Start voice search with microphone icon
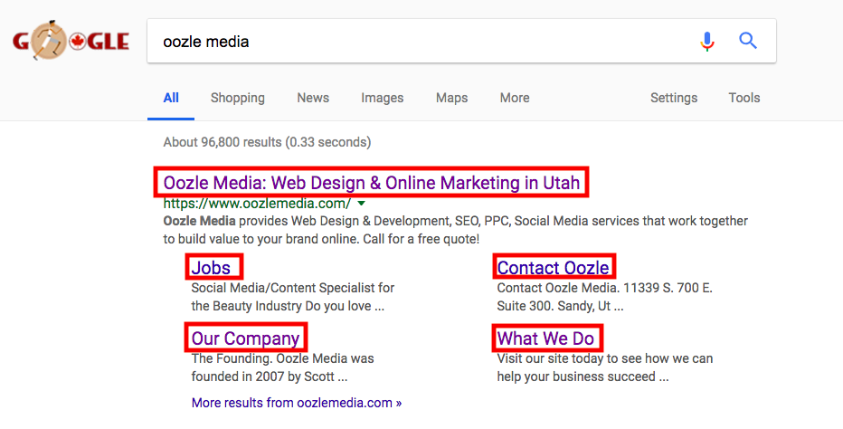Screen dimensions: 843x429 point(707,41)
